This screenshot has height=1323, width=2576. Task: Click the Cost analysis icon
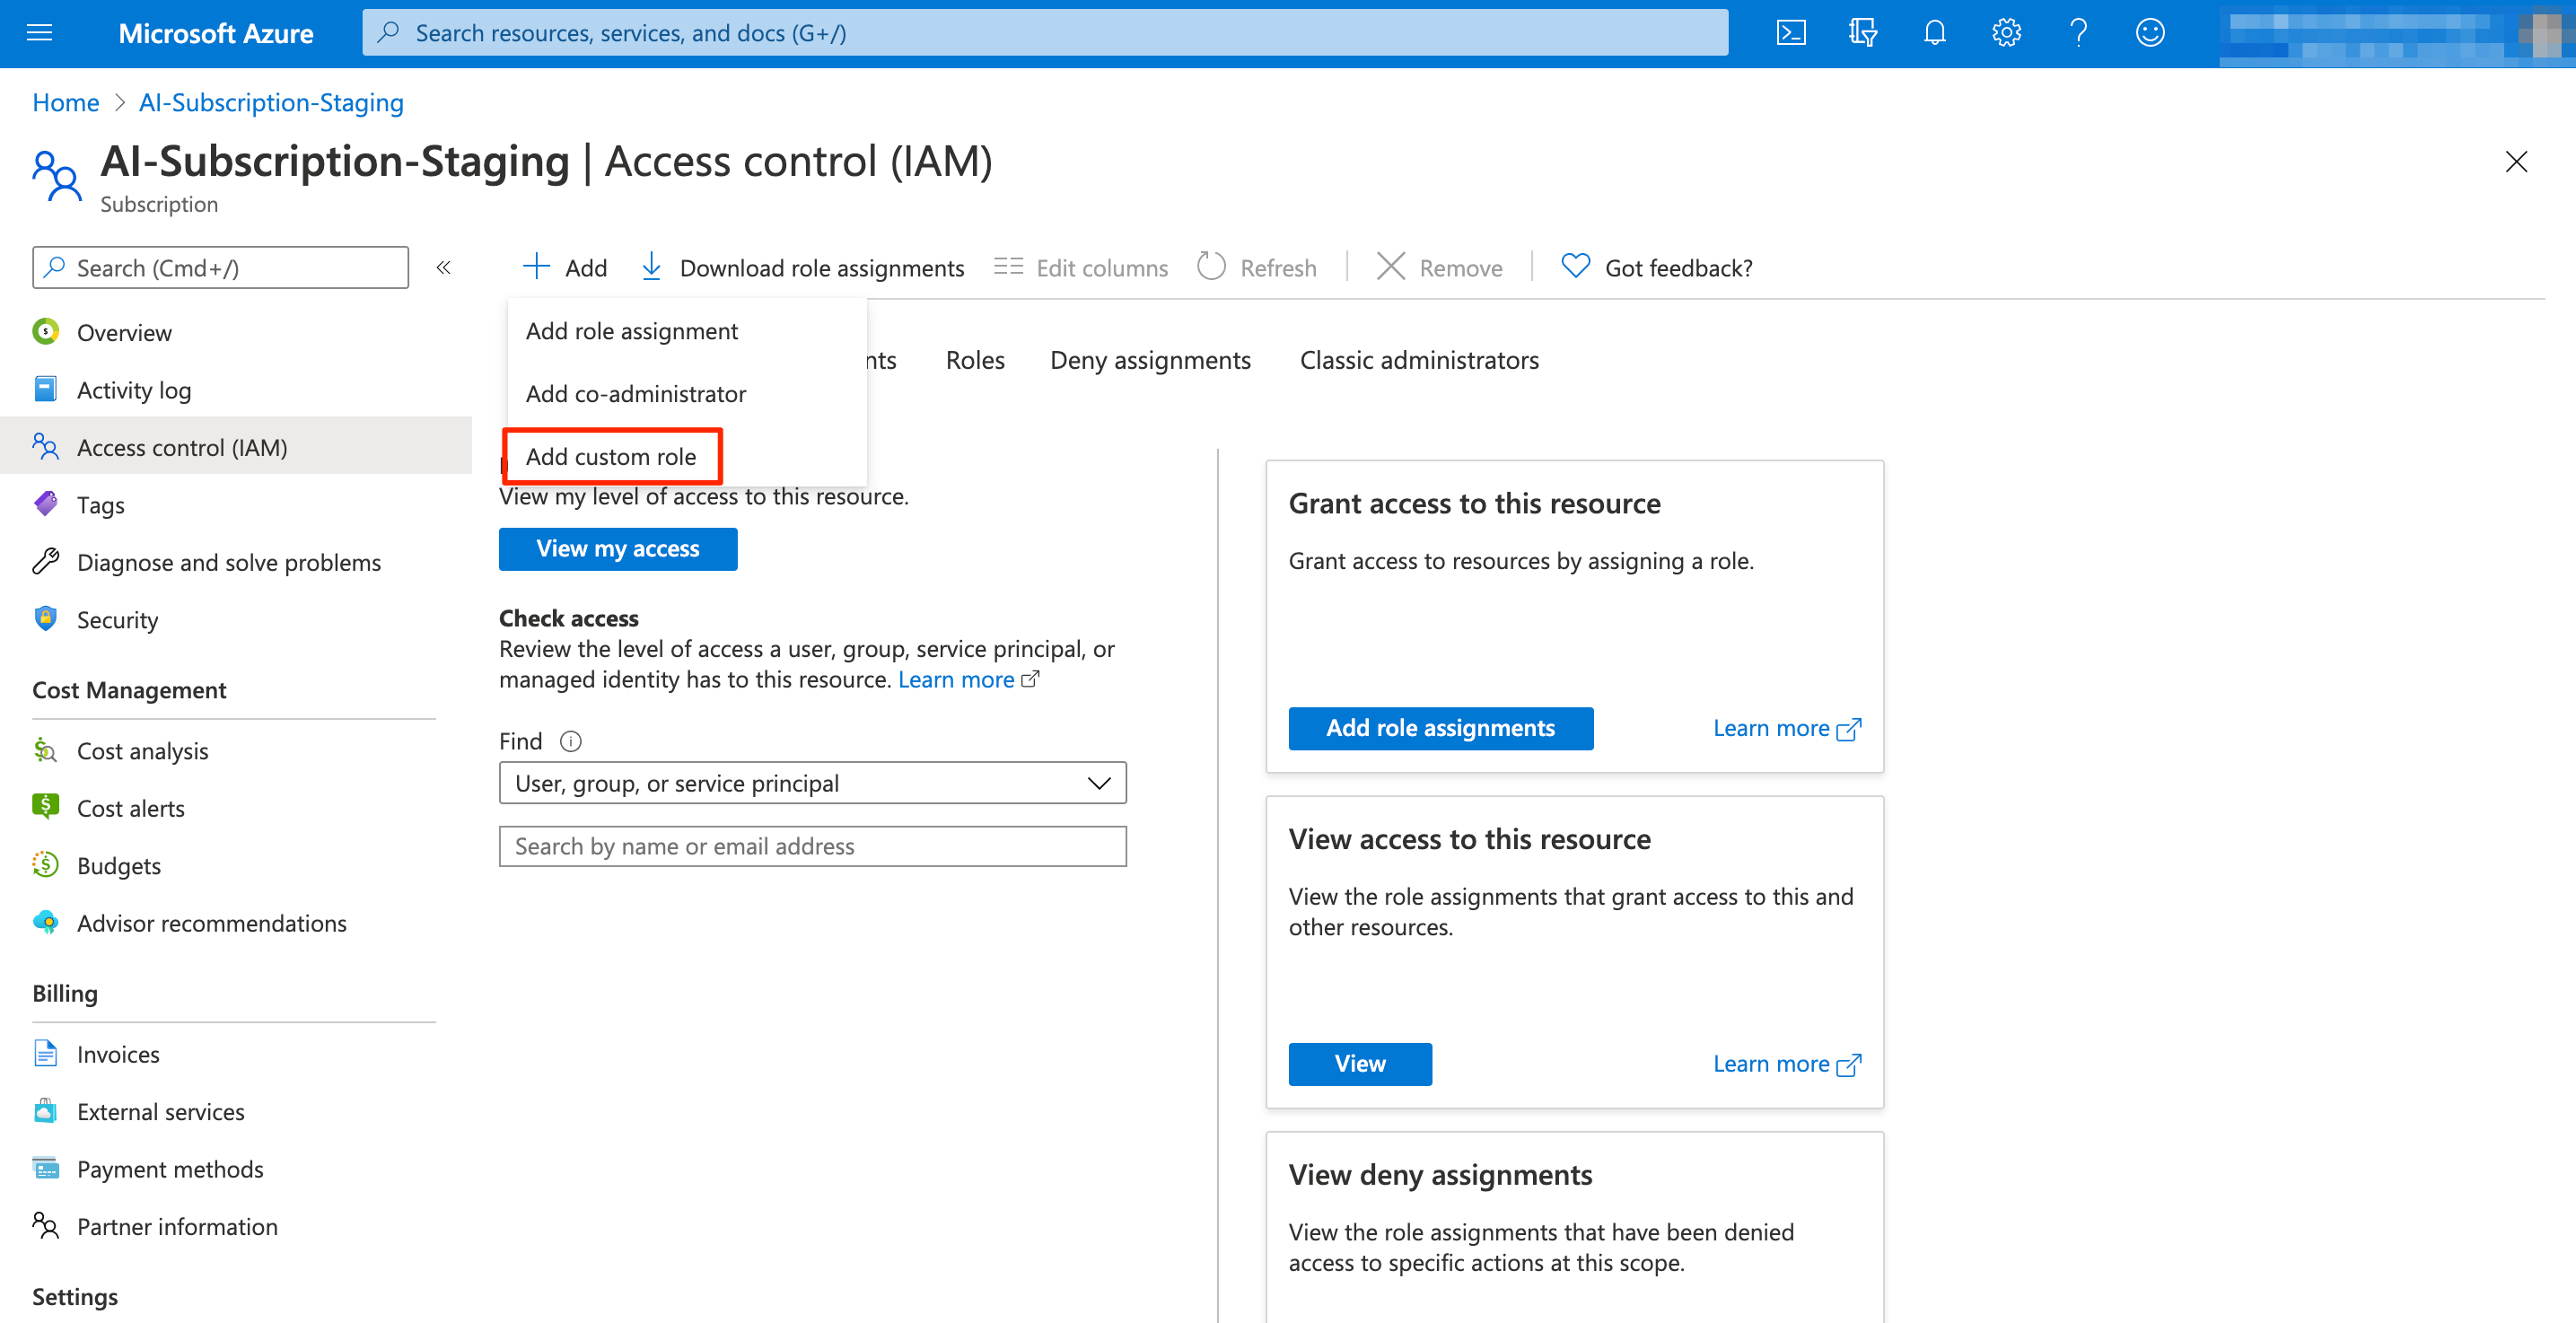[45, 750]
